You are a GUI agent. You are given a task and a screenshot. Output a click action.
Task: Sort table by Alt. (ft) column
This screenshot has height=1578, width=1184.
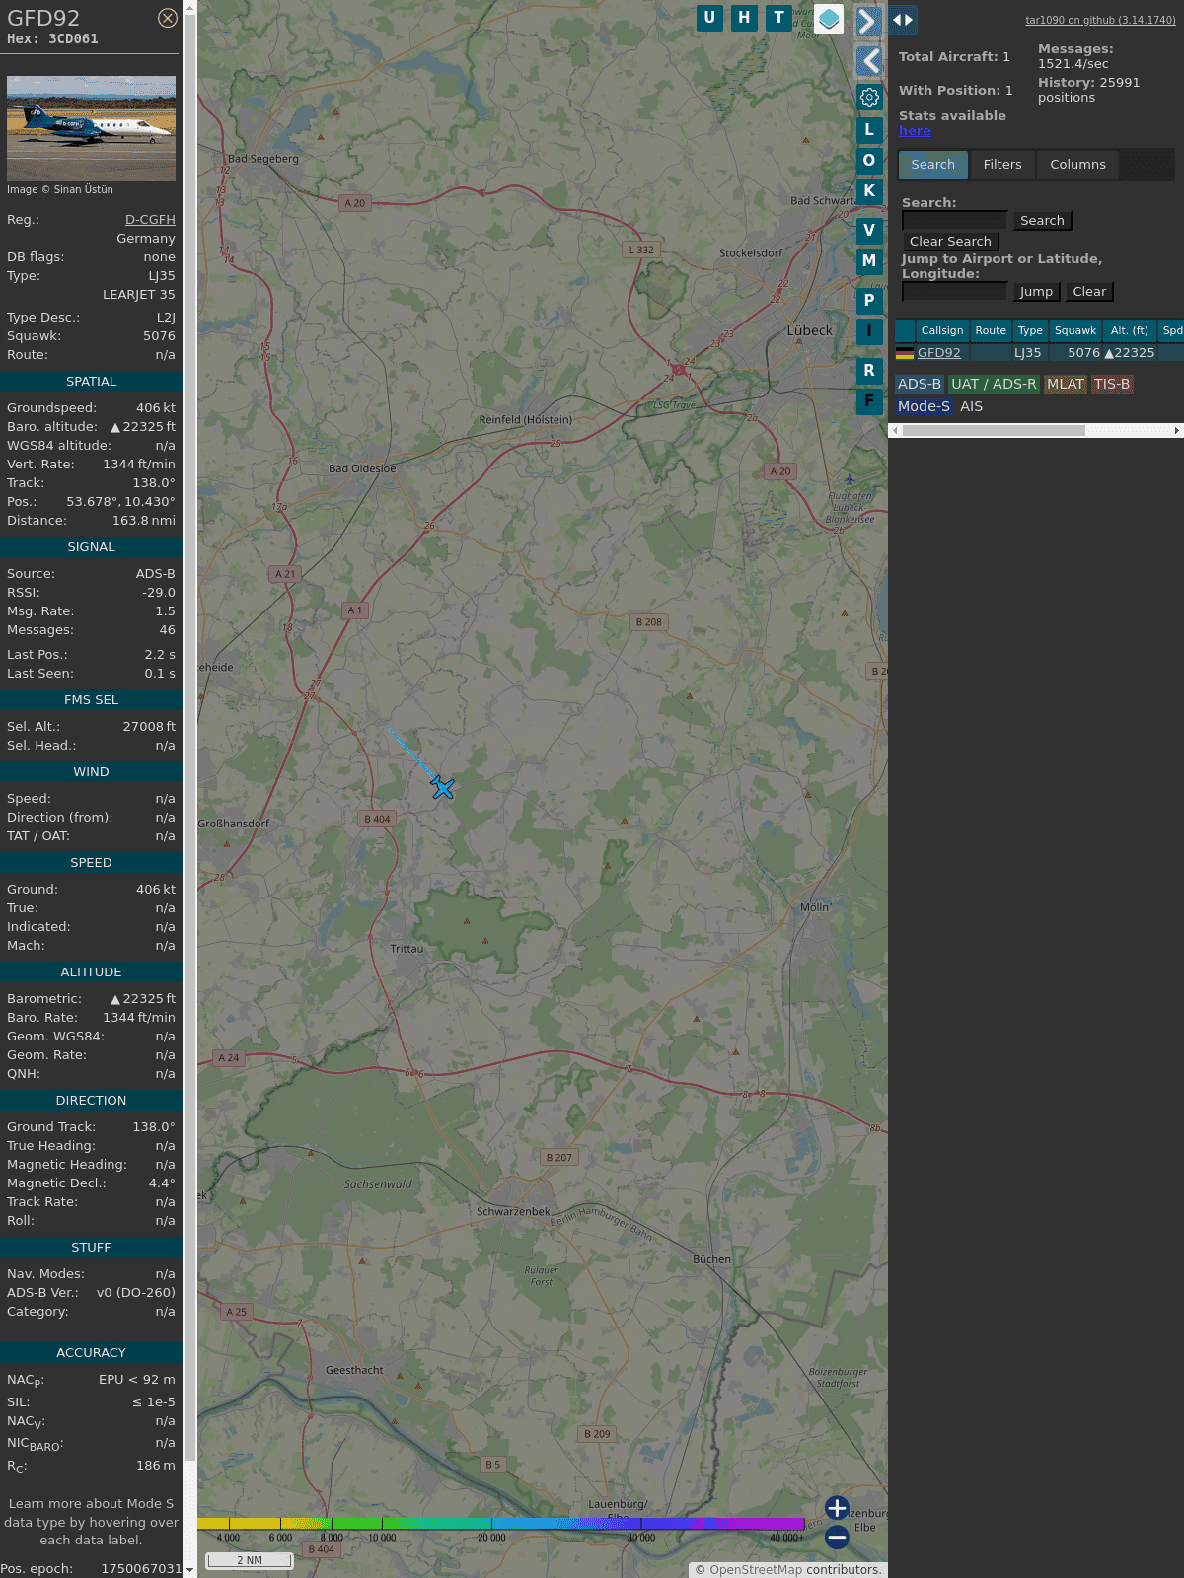pyautogui.click(x=1130, y=331)
